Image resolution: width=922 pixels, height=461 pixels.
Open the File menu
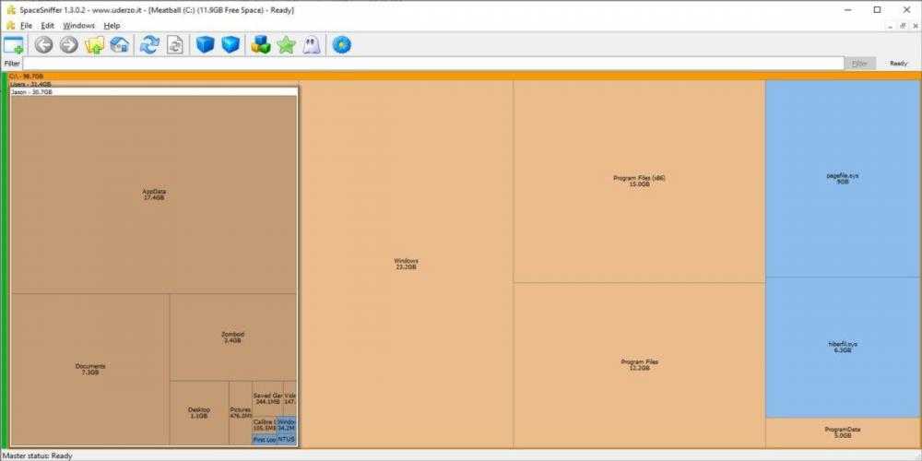tap(26, 25)
